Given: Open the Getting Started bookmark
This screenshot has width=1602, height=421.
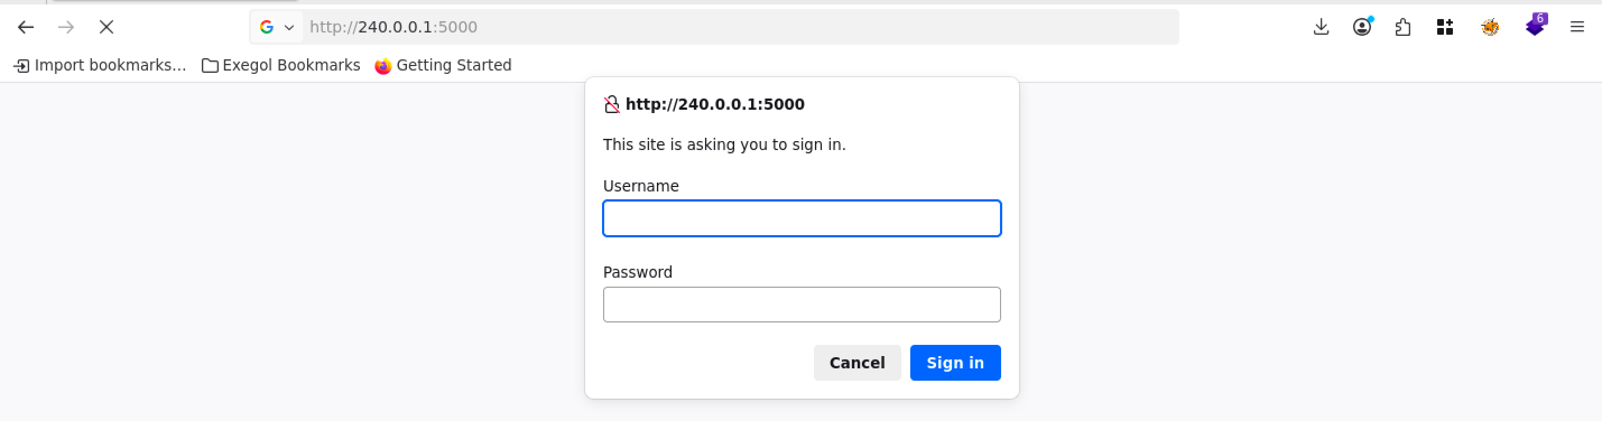Looking at the screenshot, I should [x=443, y=65].
